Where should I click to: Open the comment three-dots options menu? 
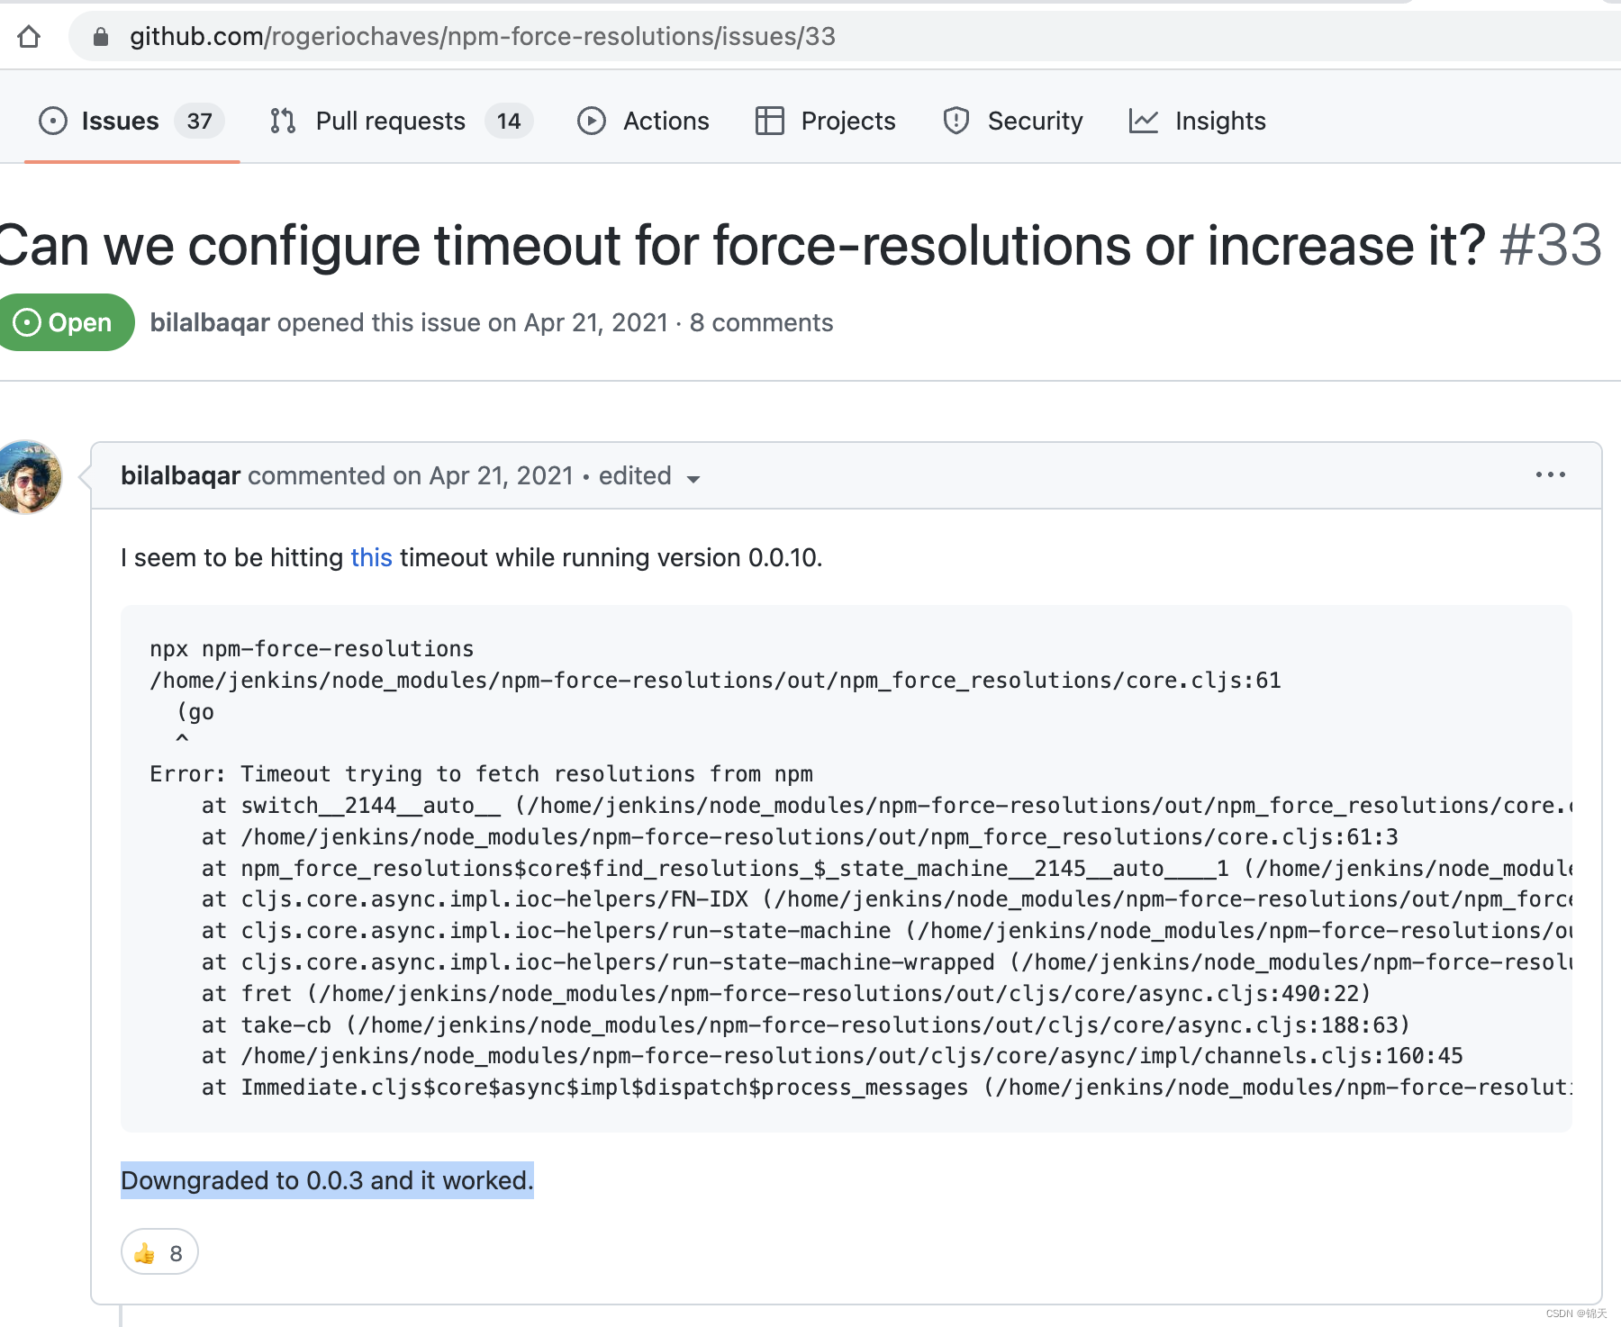[1551, 474]
